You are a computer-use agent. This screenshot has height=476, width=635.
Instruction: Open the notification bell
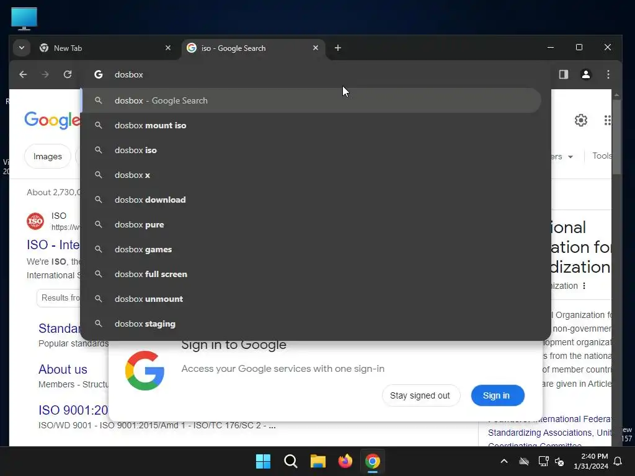coord(618,461)
